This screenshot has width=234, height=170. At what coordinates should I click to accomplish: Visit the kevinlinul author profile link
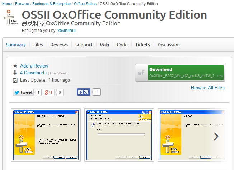(x=66, y=31)
